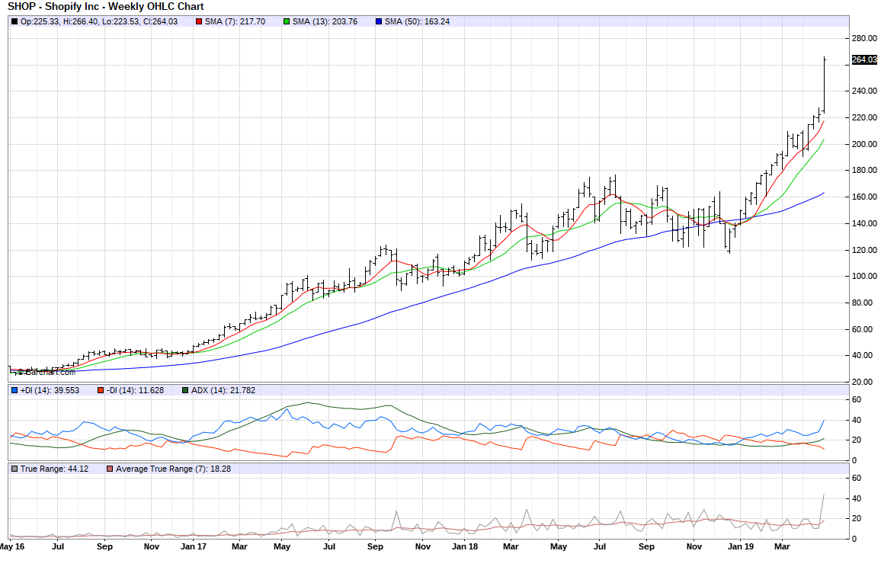Click the 180.00 price axis label
Viewport: 881px width, 570px height.
click(864, 170)
